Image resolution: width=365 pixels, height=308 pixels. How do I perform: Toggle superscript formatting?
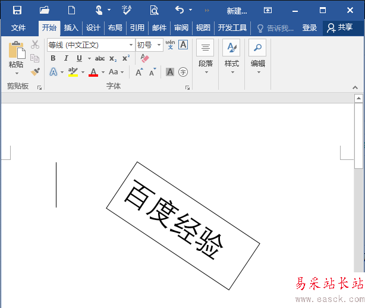126,58
